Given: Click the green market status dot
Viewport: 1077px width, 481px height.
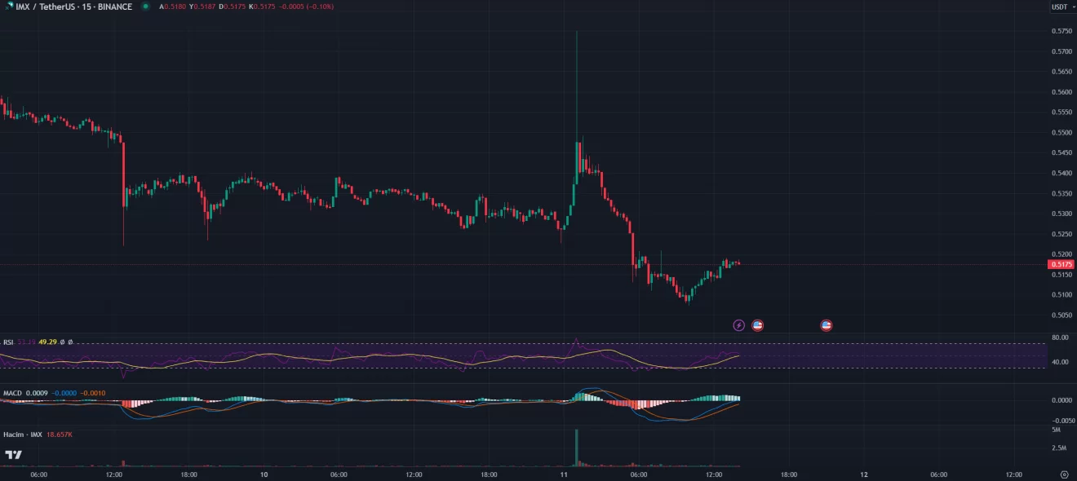Looking at the screenshot, I should coord(145,7).
